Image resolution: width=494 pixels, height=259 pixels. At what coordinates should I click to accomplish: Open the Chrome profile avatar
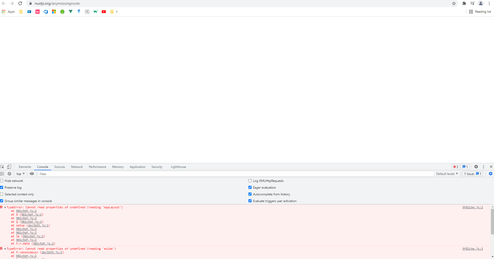tap(481, 3)
